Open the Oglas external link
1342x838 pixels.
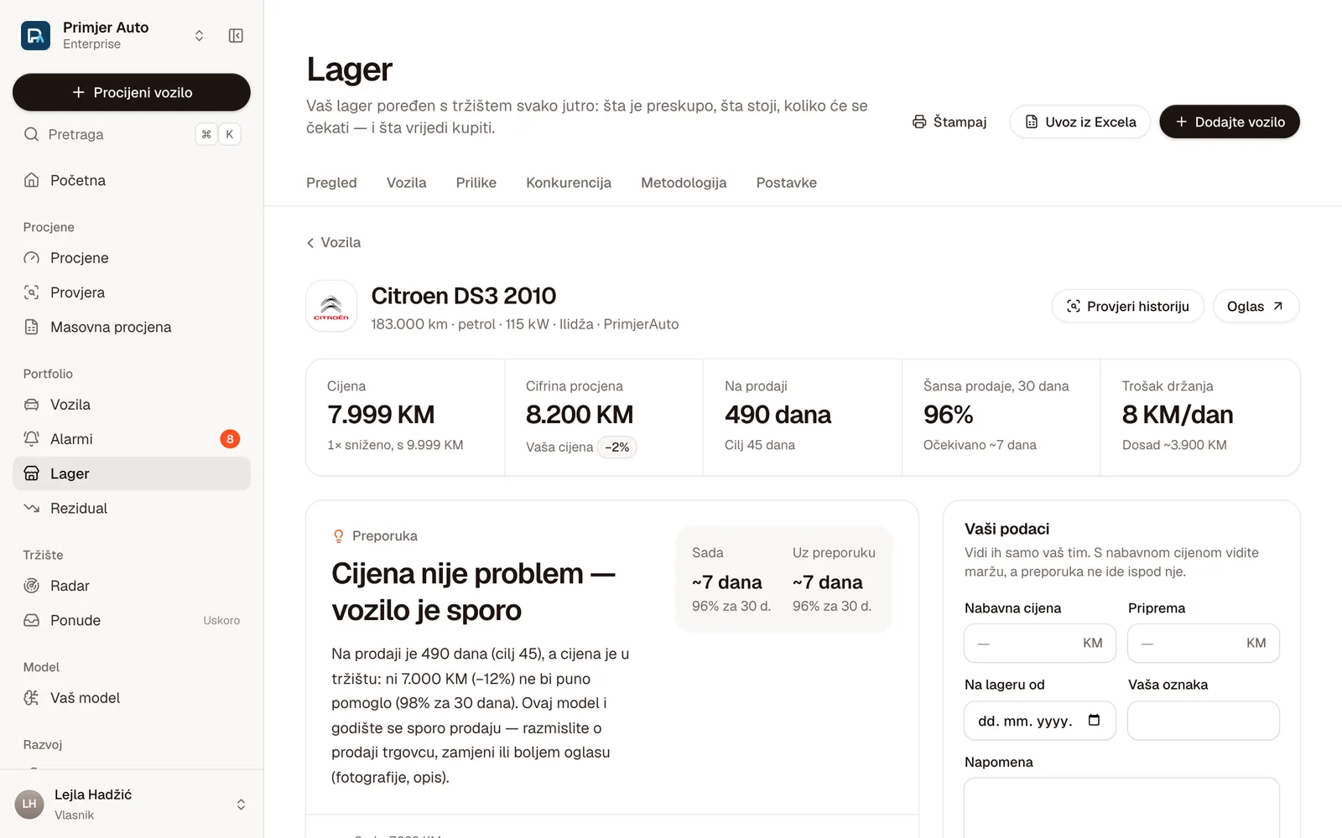1256,307
